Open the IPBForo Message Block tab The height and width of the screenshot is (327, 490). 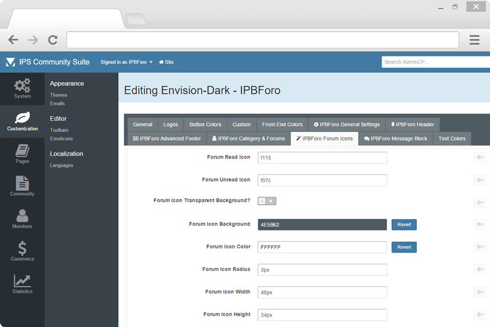pyautogui.click(x=395, y=139)
